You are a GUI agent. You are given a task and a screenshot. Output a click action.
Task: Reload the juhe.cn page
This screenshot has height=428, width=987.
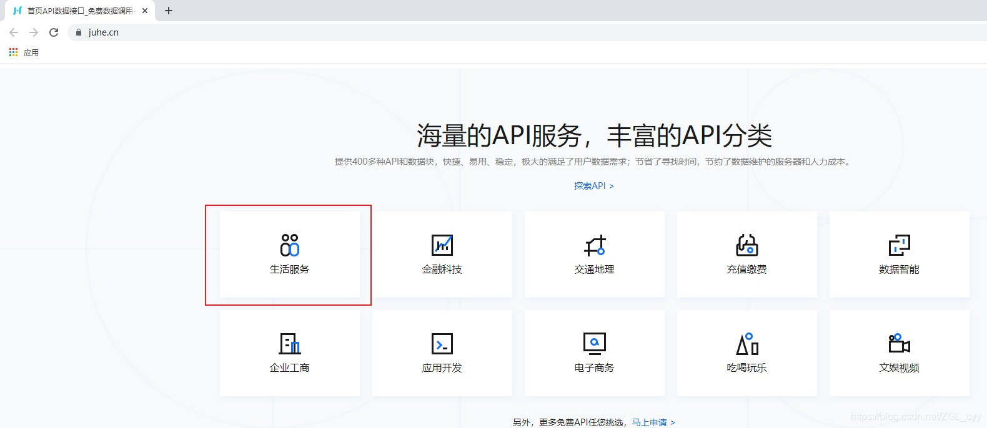click(x=54, y=32)
